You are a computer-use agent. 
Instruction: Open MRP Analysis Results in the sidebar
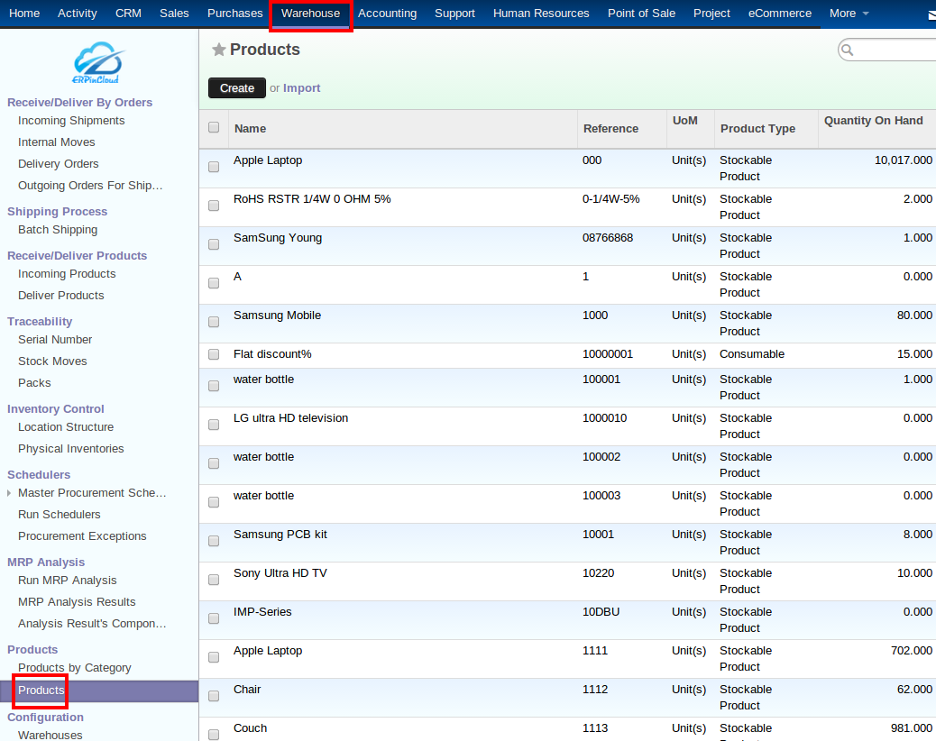click(77, 602)
